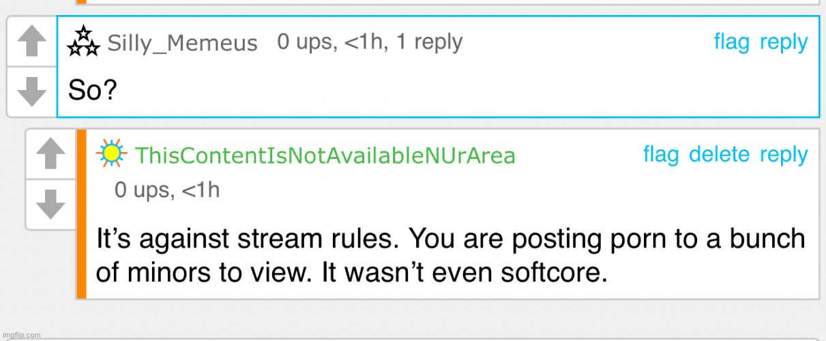
Task: Downvote the Silly_Memeus comment
Action: click(31, 91)
